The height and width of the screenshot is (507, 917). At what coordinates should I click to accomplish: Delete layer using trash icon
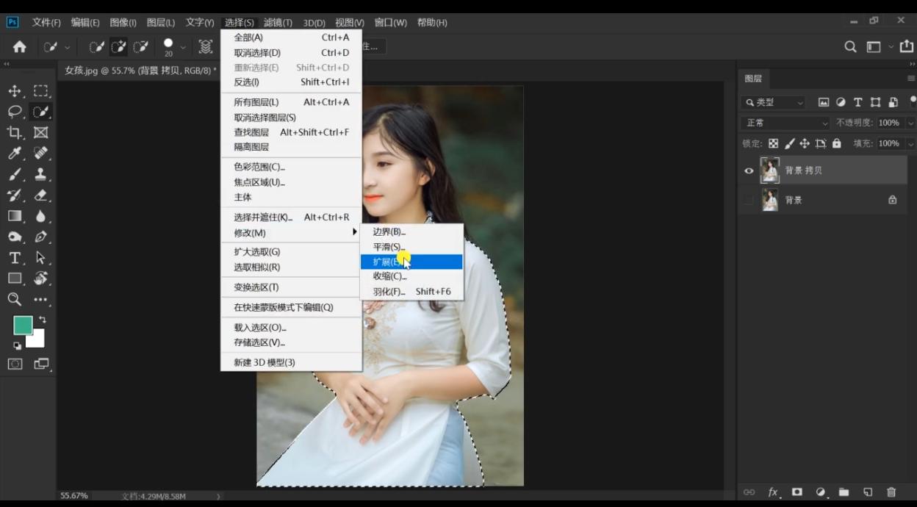(x=891, y=492)
